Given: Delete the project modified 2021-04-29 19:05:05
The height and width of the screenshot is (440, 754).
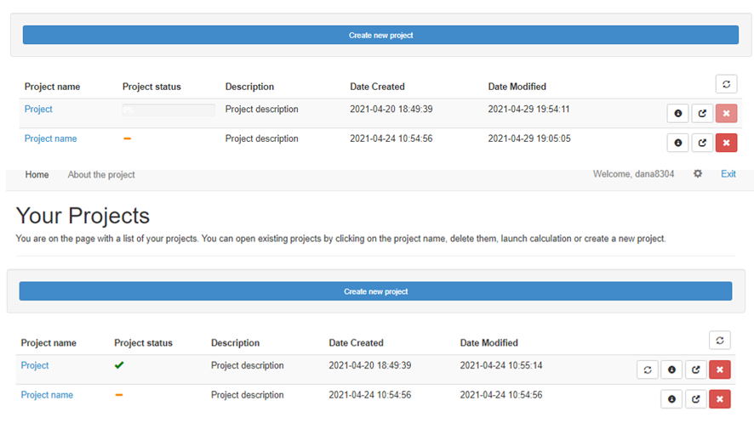Looking at the screenshot, I should [x=726, y=143].
